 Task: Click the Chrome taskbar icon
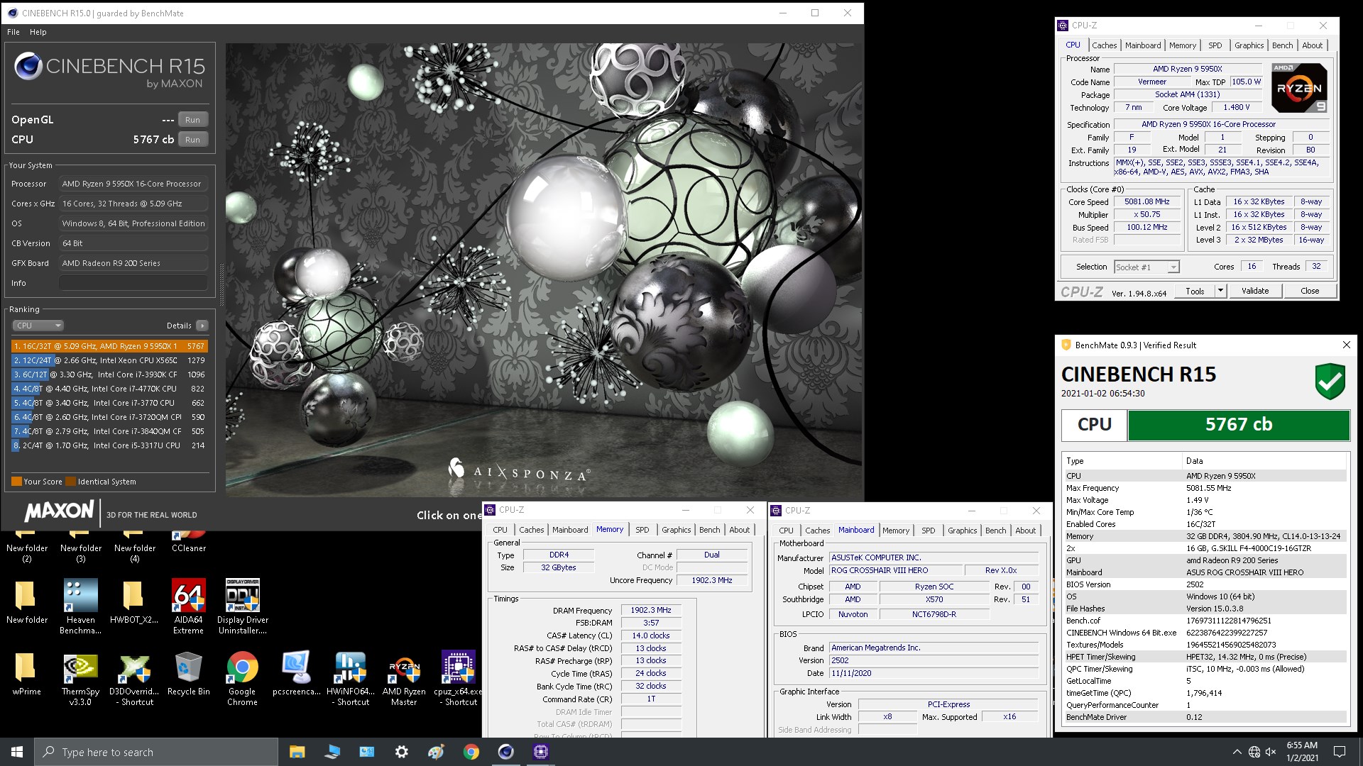point(471,752)
